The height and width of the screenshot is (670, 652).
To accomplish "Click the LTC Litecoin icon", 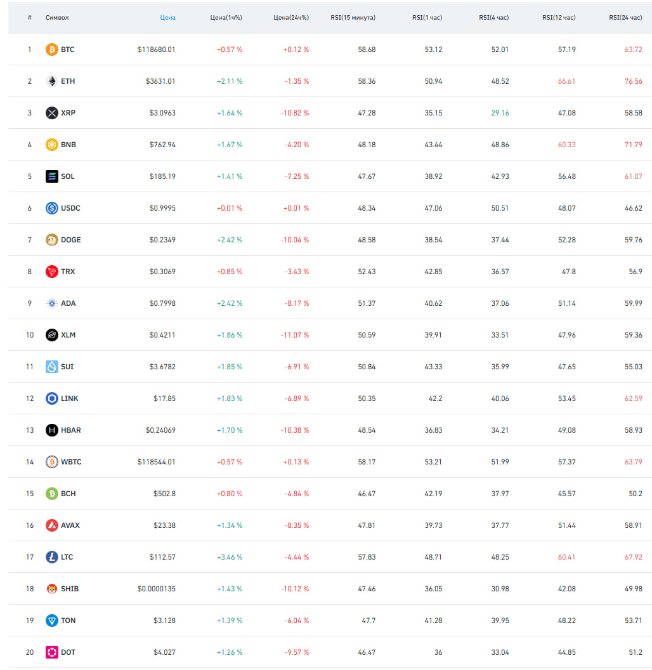I will tap(52, 557).
